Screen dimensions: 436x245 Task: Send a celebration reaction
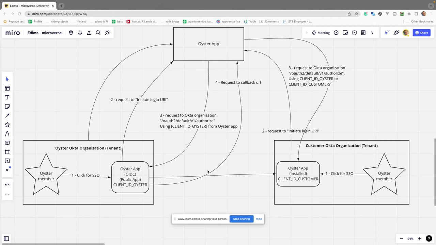point(396,33)
